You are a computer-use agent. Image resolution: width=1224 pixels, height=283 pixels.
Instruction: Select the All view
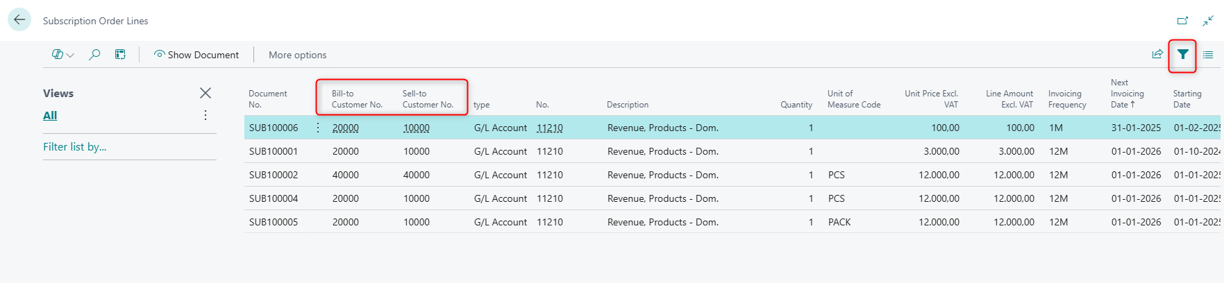[50, 115]
